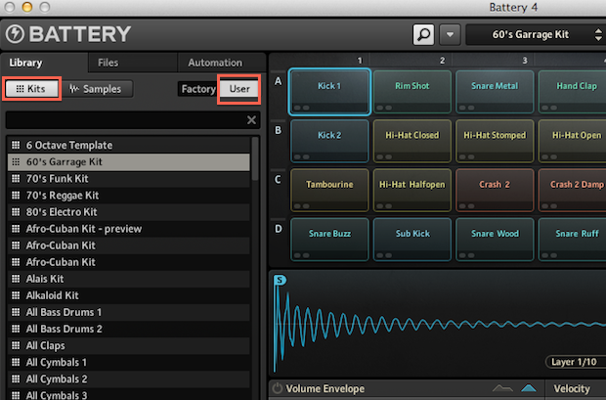Select the Kick 1 pad
The image size is (606, 400).
329,92
